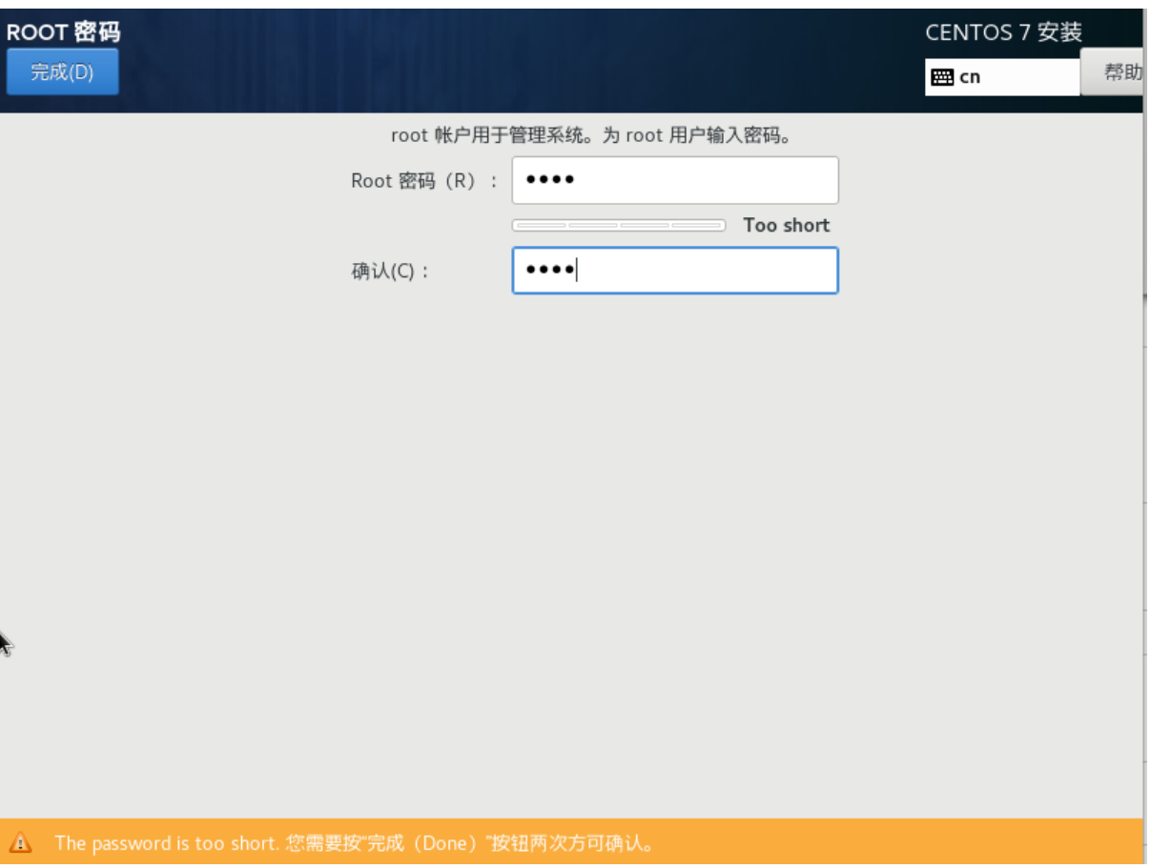The width and height of the screenshot is (1150, 868).
Task: Click the warning triangle icon in orange bar
Action: pyautogui.click(x=20, y=842)
